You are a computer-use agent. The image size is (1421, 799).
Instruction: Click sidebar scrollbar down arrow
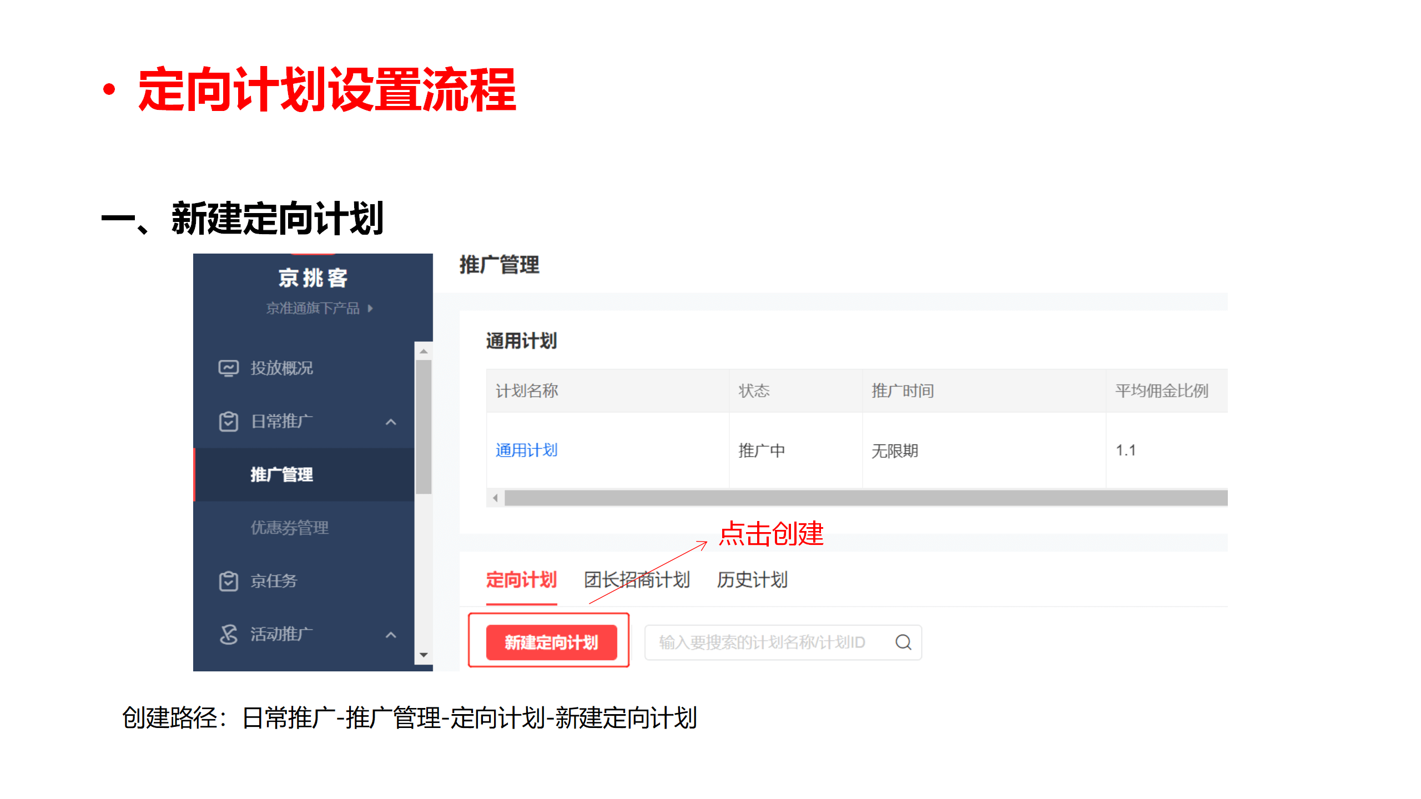tap(424, 655)
